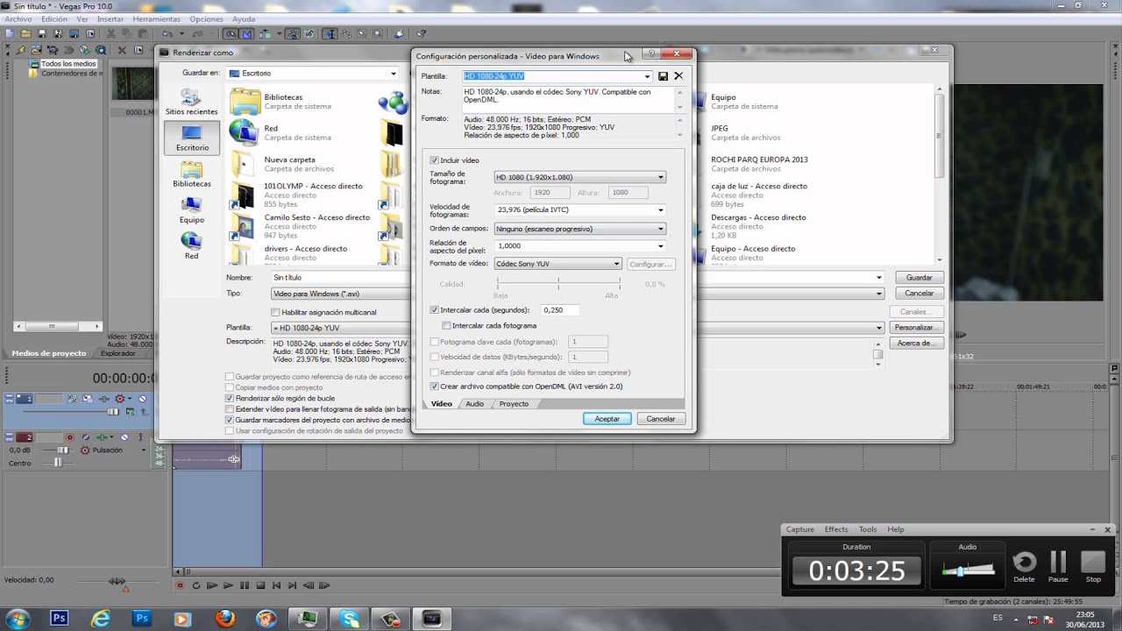Open Pulsación automation mode dropdown on track 2
This screenshot has width=1122, height=631.
143,450
